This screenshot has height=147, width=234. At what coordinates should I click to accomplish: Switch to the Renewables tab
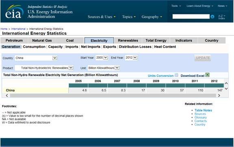[x=128, y=40]
